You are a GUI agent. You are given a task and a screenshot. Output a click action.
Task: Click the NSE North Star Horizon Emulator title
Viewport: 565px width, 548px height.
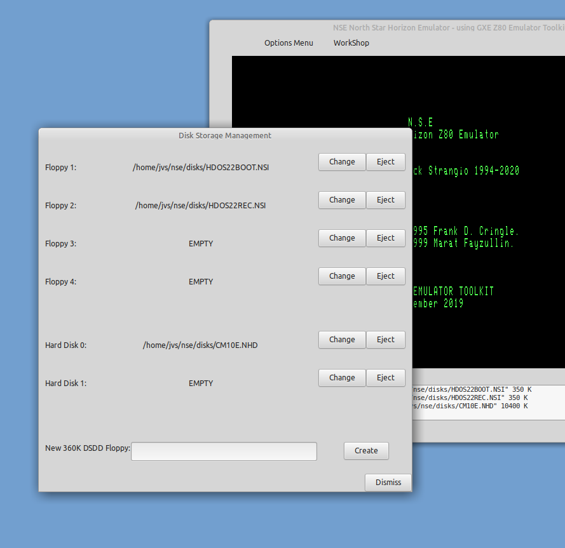[449, 28]
